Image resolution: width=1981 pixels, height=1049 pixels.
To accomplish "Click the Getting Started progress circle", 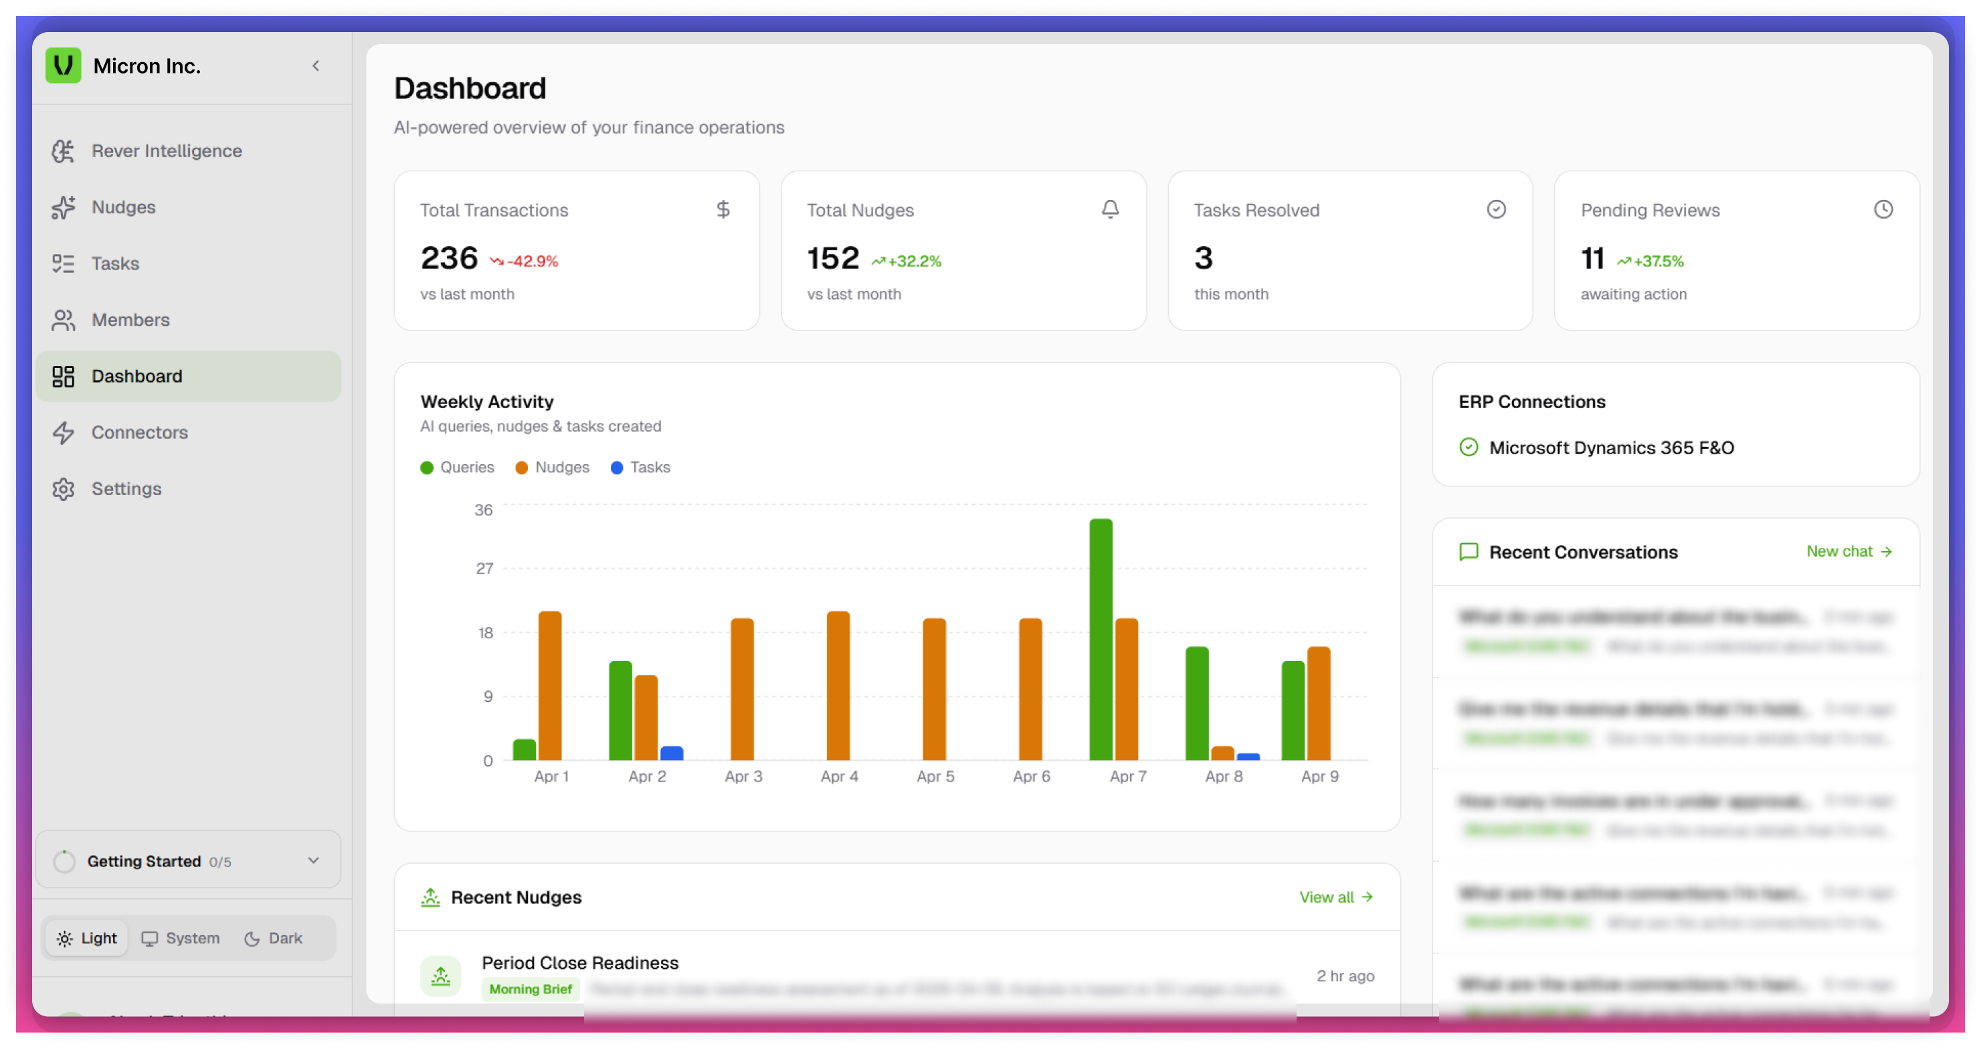I will click(x=65, y=860).
